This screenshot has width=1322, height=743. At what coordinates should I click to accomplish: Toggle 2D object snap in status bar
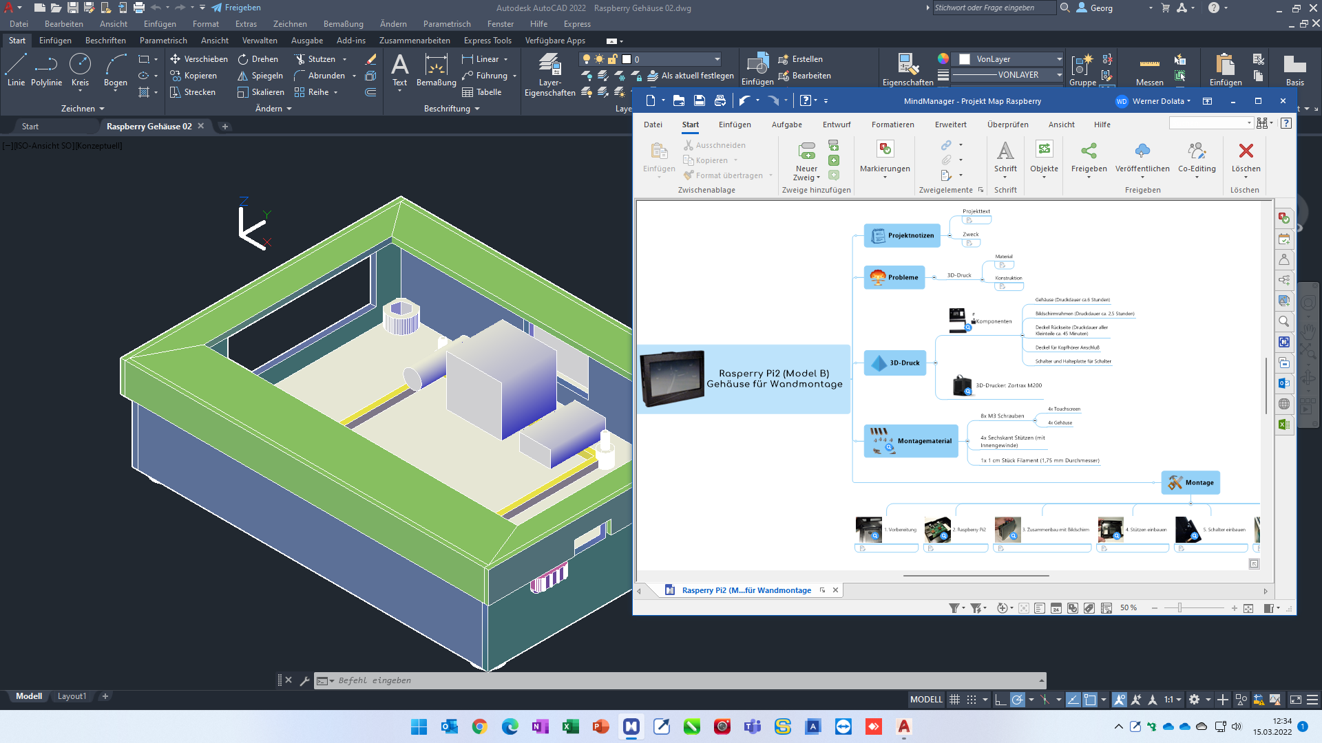pos(1090,700)
